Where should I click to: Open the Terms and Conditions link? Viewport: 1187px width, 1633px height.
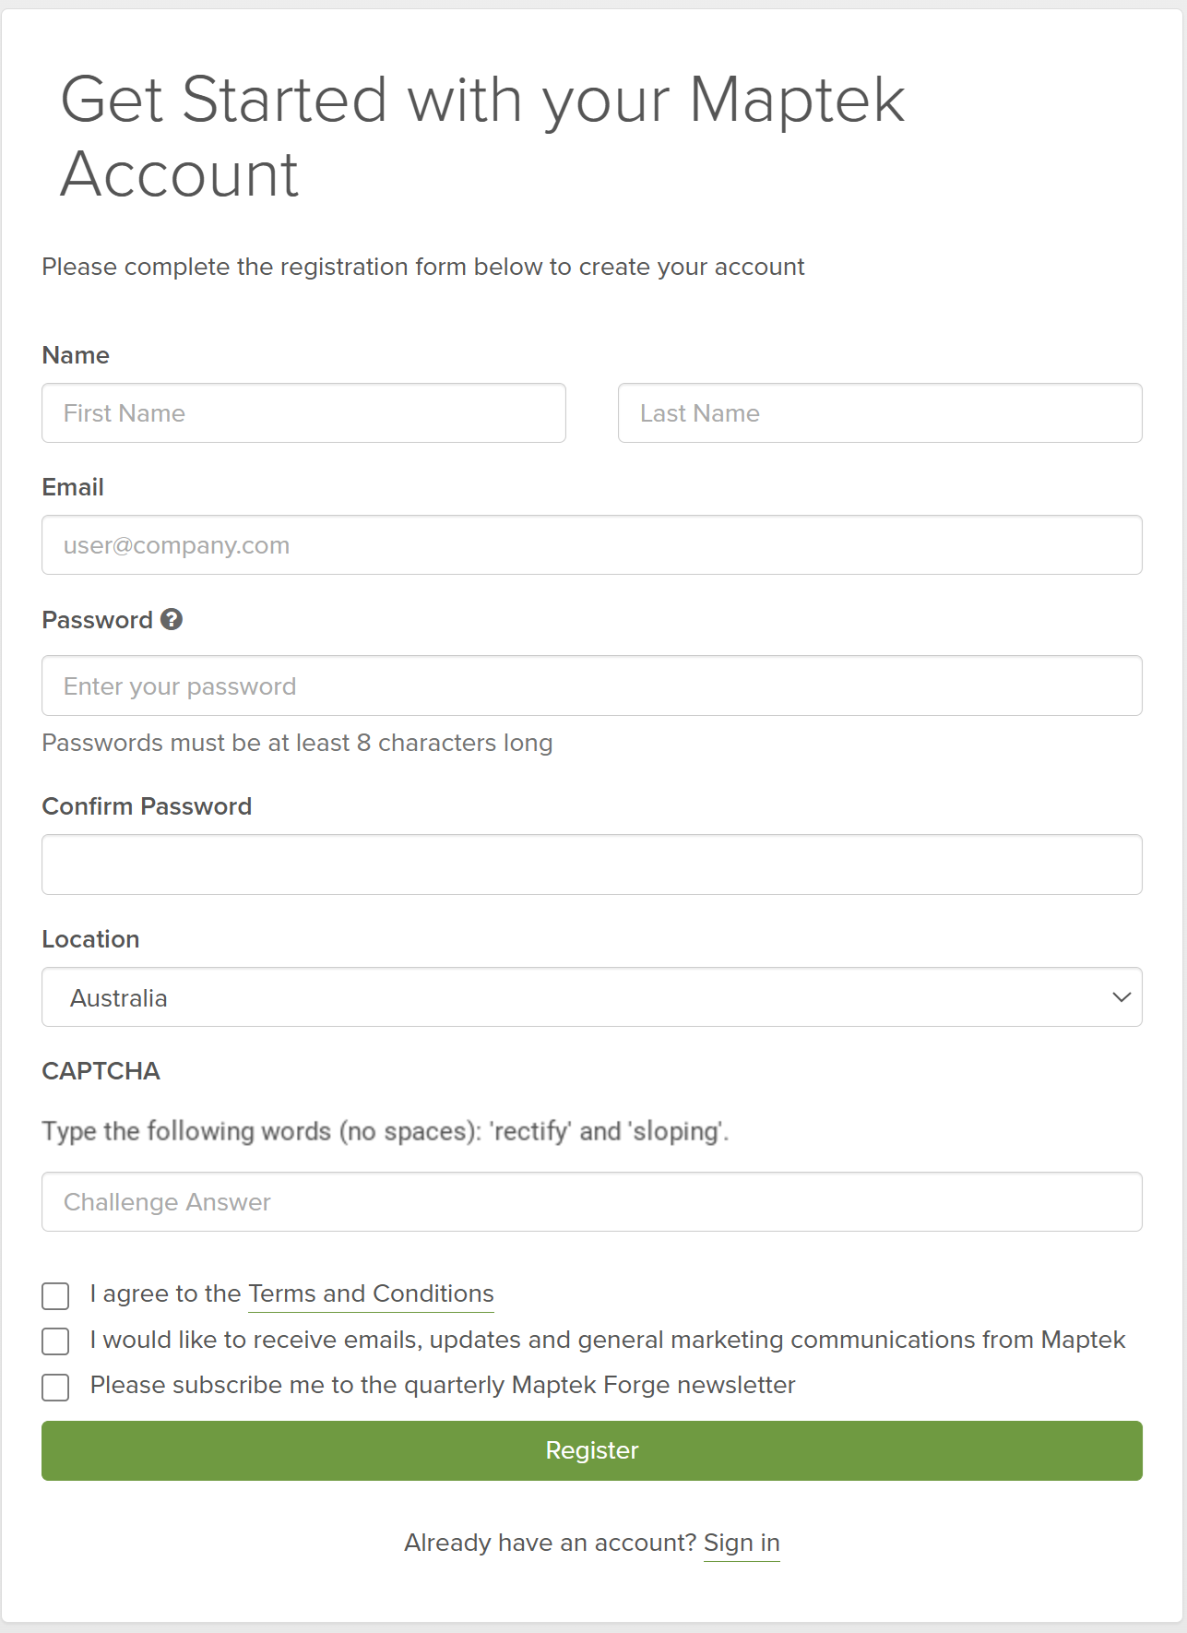click(371, 1293)
